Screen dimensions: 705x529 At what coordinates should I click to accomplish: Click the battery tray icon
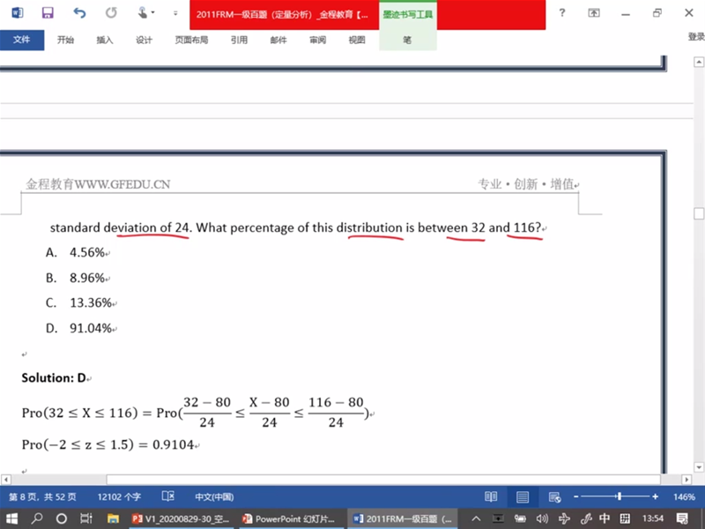520,518
